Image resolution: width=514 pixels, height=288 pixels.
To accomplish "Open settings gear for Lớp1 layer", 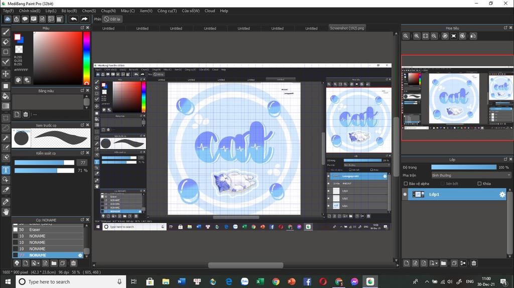I will [x=502, y=194].
